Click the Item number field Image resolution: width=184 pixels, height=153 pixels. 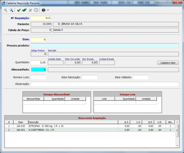click(38, 40)
